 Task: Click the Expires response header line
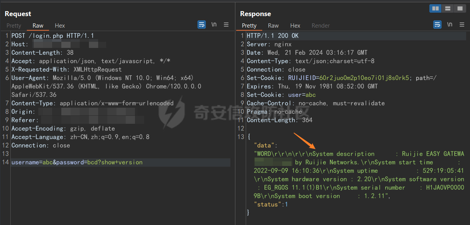coord(312,86)
